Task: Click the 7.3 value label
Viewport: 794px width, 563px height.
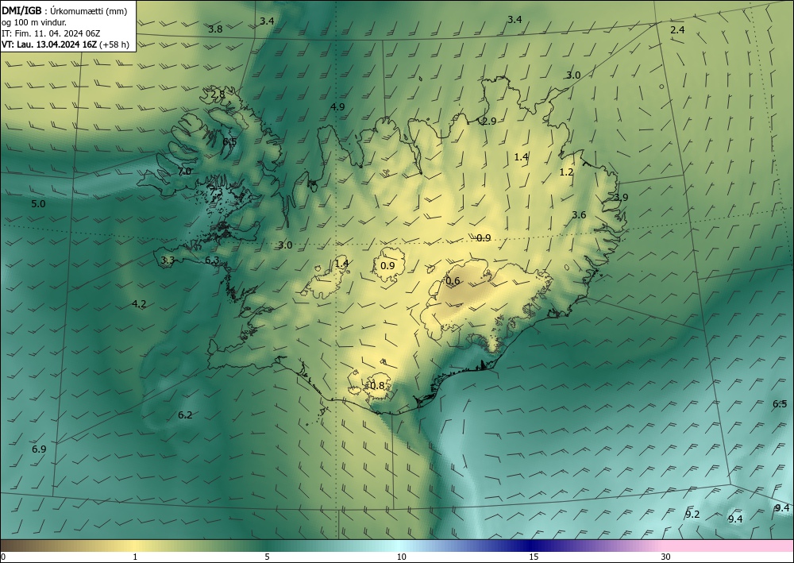Action: click(215, 192)
